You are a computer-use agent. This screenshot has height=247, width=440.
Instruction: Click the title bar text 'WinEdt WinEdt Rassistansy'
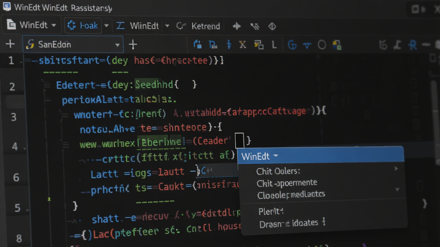(x=63, y=8)
